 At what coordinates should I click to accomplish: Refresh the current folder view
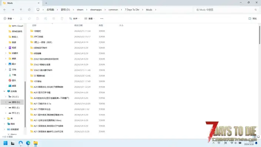point(29,10)
